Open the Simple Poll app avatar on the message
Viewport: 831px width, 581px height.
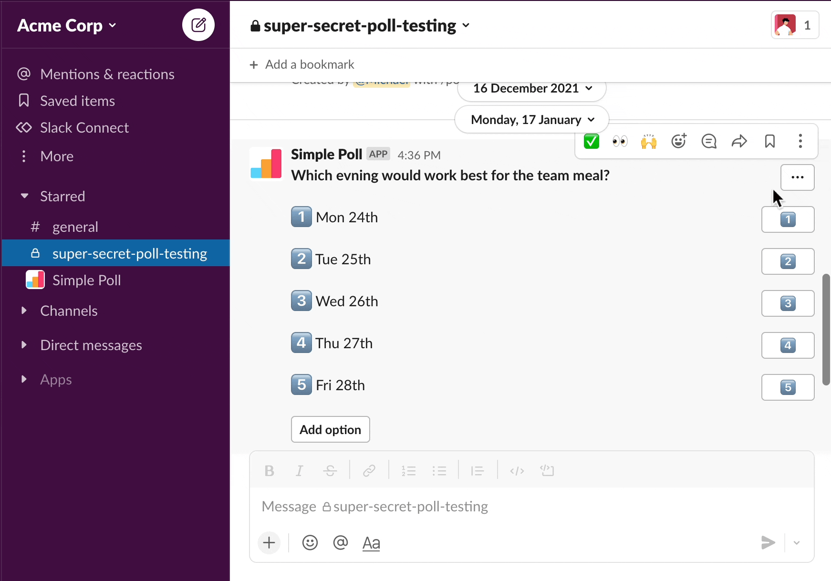click(x=266, y=164)
